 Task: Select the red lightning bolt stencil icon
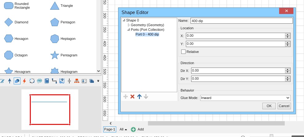pos(24,81)
